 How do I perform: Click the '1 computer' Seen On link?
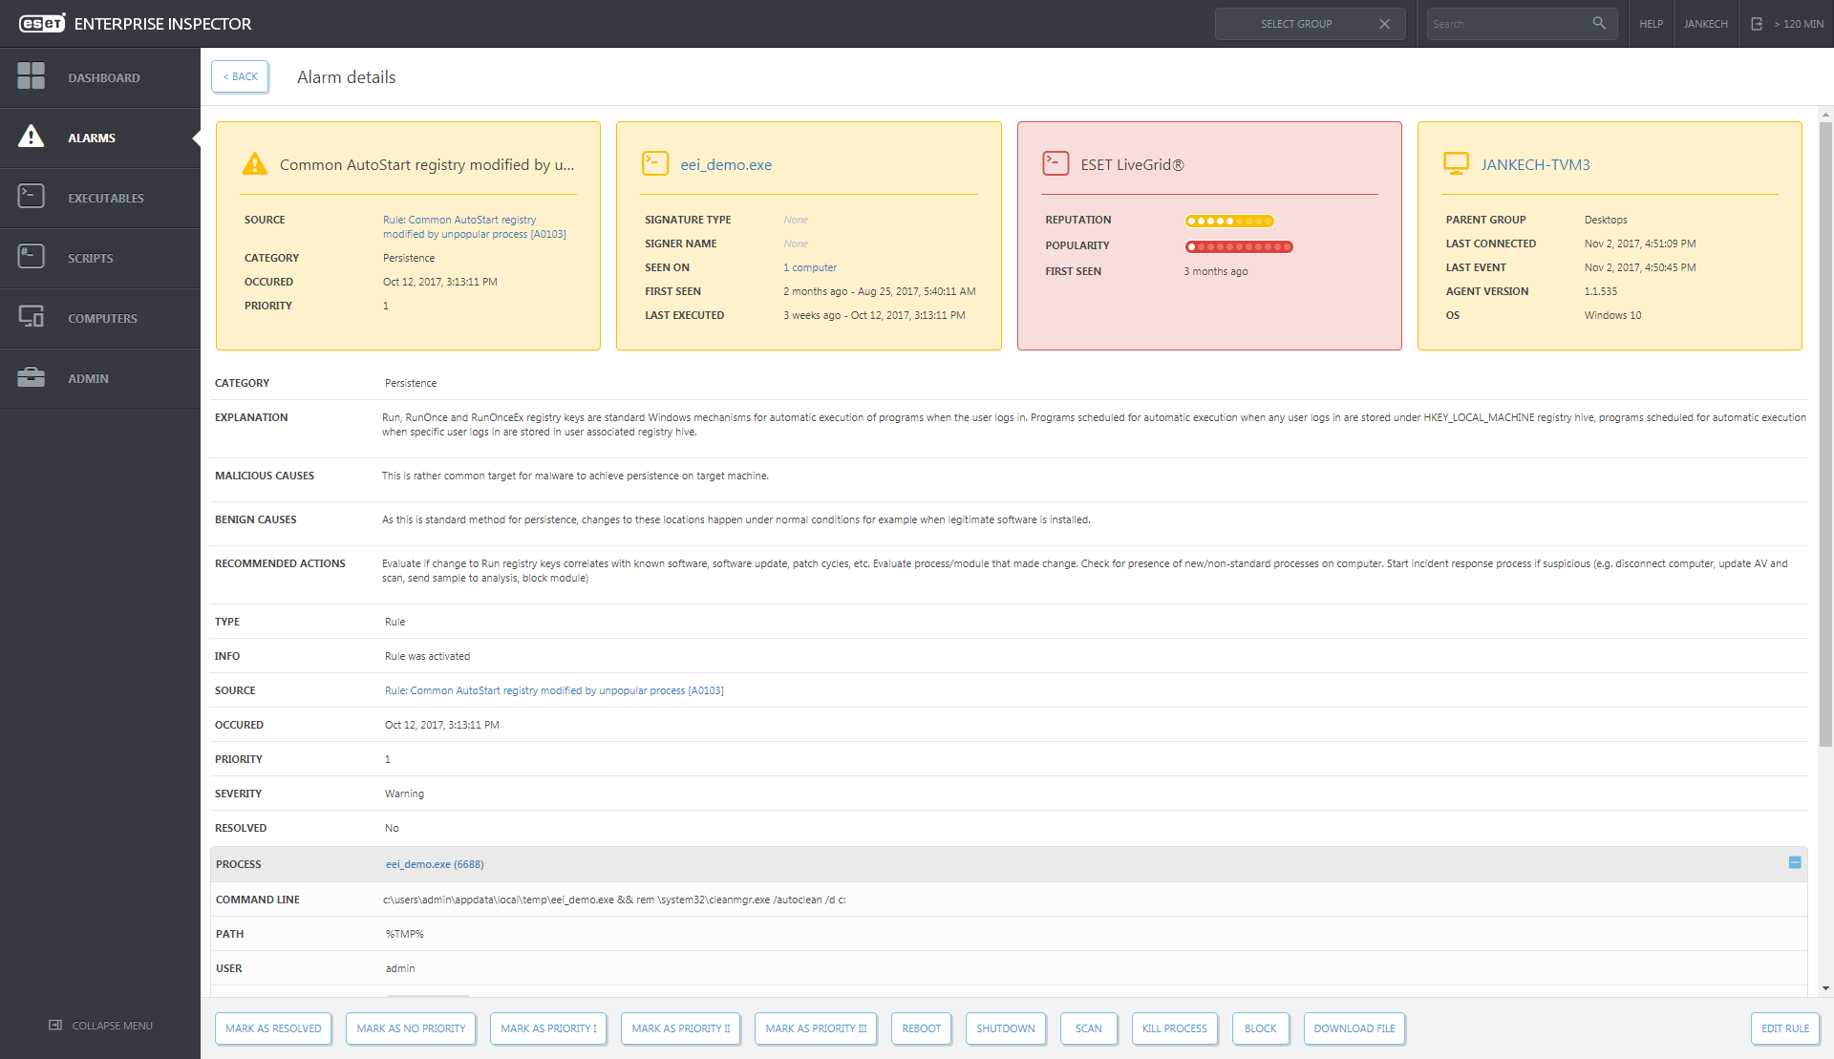tap(810, 267)
